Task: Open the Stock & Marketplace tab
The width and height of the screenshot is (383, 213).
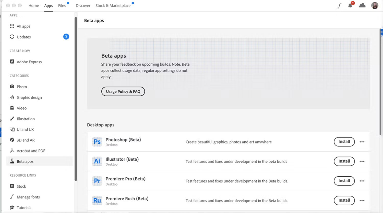Action: click(x=113, y=5)
